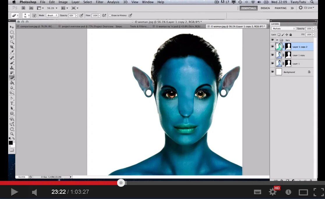Select the History Brush tool

(x=12, y=73)
